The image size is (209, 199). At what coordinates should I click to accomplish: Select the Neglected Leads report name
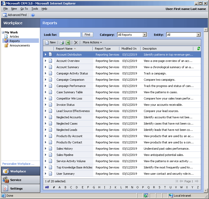[67, 130]
